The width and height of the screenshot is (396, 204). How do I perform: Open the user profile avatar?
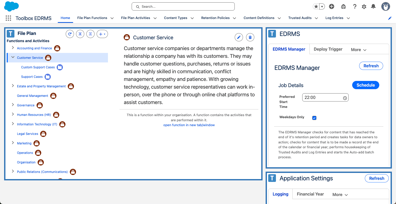point(386,7)
